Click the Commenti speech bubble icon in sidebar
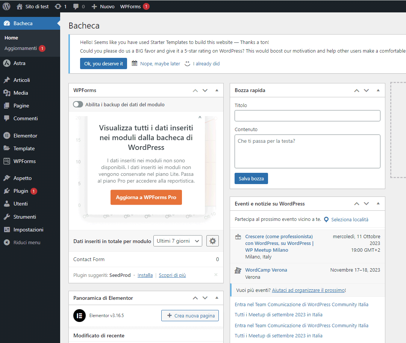The image size is (406, 343). (7, 118)
